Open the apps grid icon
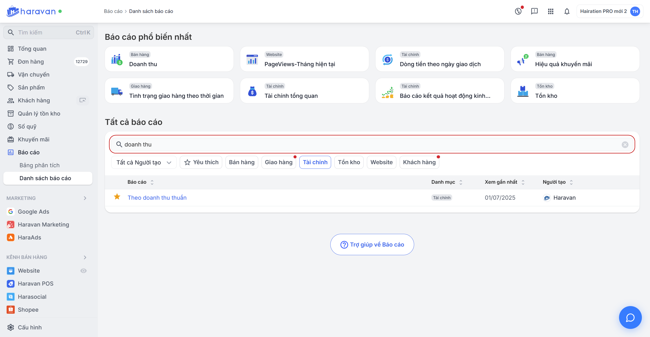This screenshot has height=337, width=650. (x=550, y=11)
